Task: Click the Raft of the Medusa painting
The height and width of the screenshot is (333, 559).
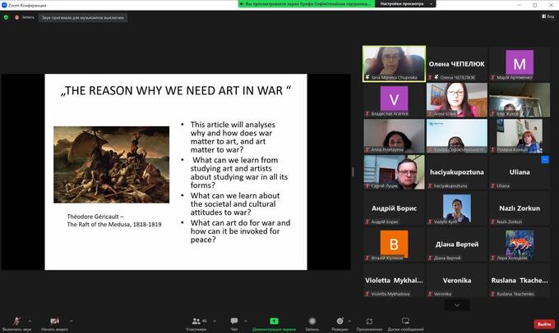Action: [111, 165]
